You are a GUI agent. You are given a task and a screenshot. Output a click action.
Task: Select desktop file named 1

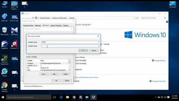click(14, 60)
